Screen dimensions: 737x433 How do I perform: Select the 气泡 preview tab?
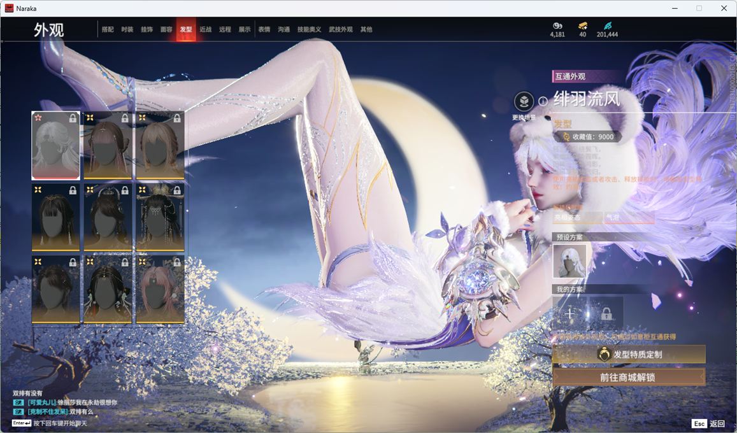coord(629,217)
